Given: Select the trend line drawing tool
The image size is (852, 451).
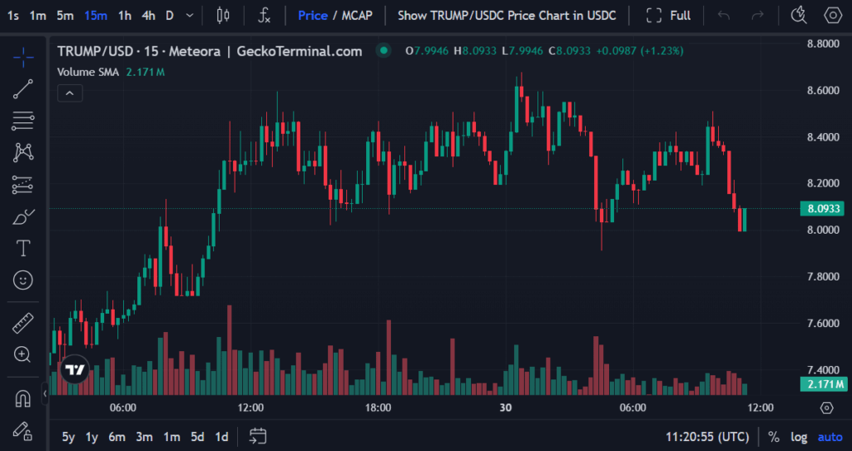Looking at the screenshot, I should (23, 89).
